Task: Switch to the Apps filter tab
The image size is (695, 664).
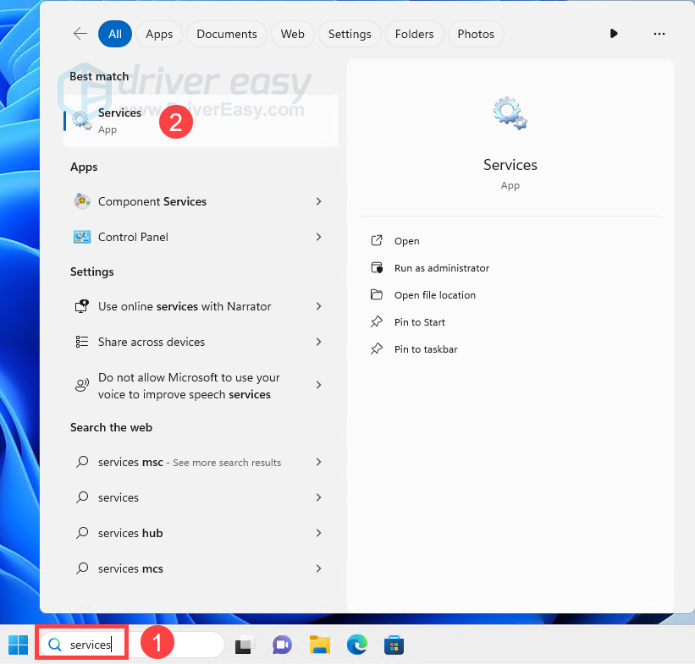Action: 159,34
